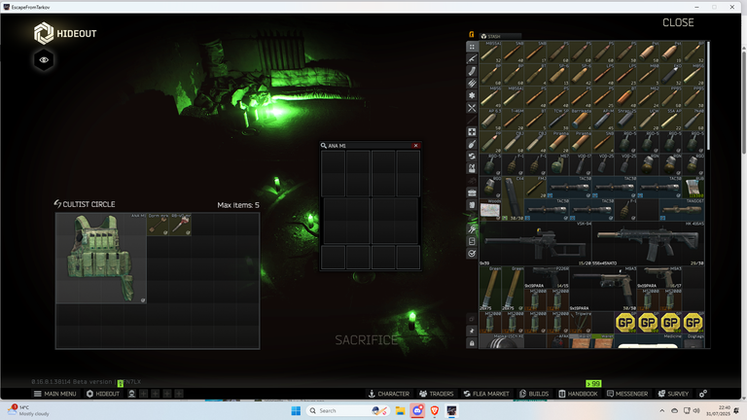The image size is (747, 420).
Task: Open the HANDBOOK
Action: 578,394
